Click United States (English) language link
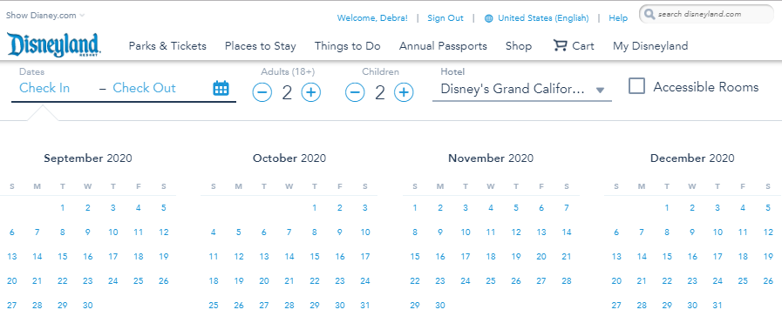 point(543,18)
